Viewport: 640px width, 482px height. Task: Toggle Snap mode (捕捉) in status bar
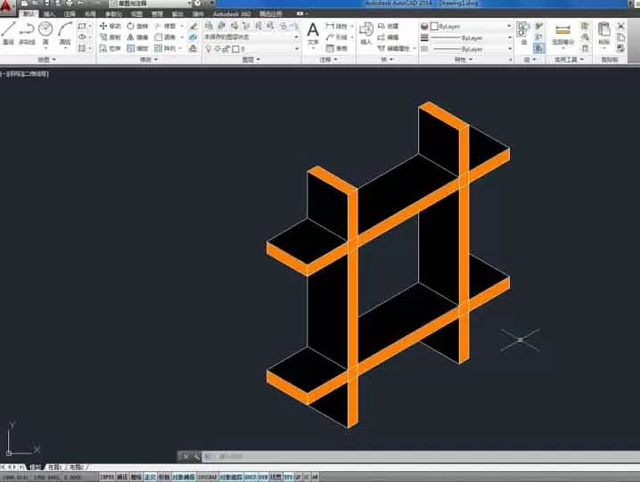pyautogui.click(x=122, y=477)
